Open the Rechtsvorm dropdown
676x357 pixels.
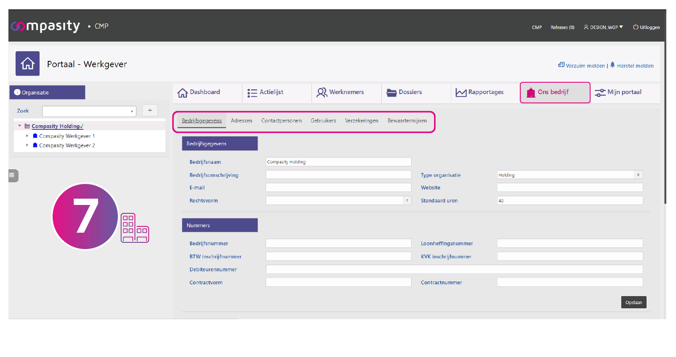pyautogui.click(x=407, y=200)
